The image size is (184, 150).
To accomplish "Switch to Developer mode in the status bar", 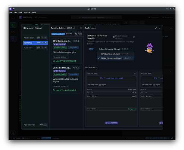I will [56, 138].
